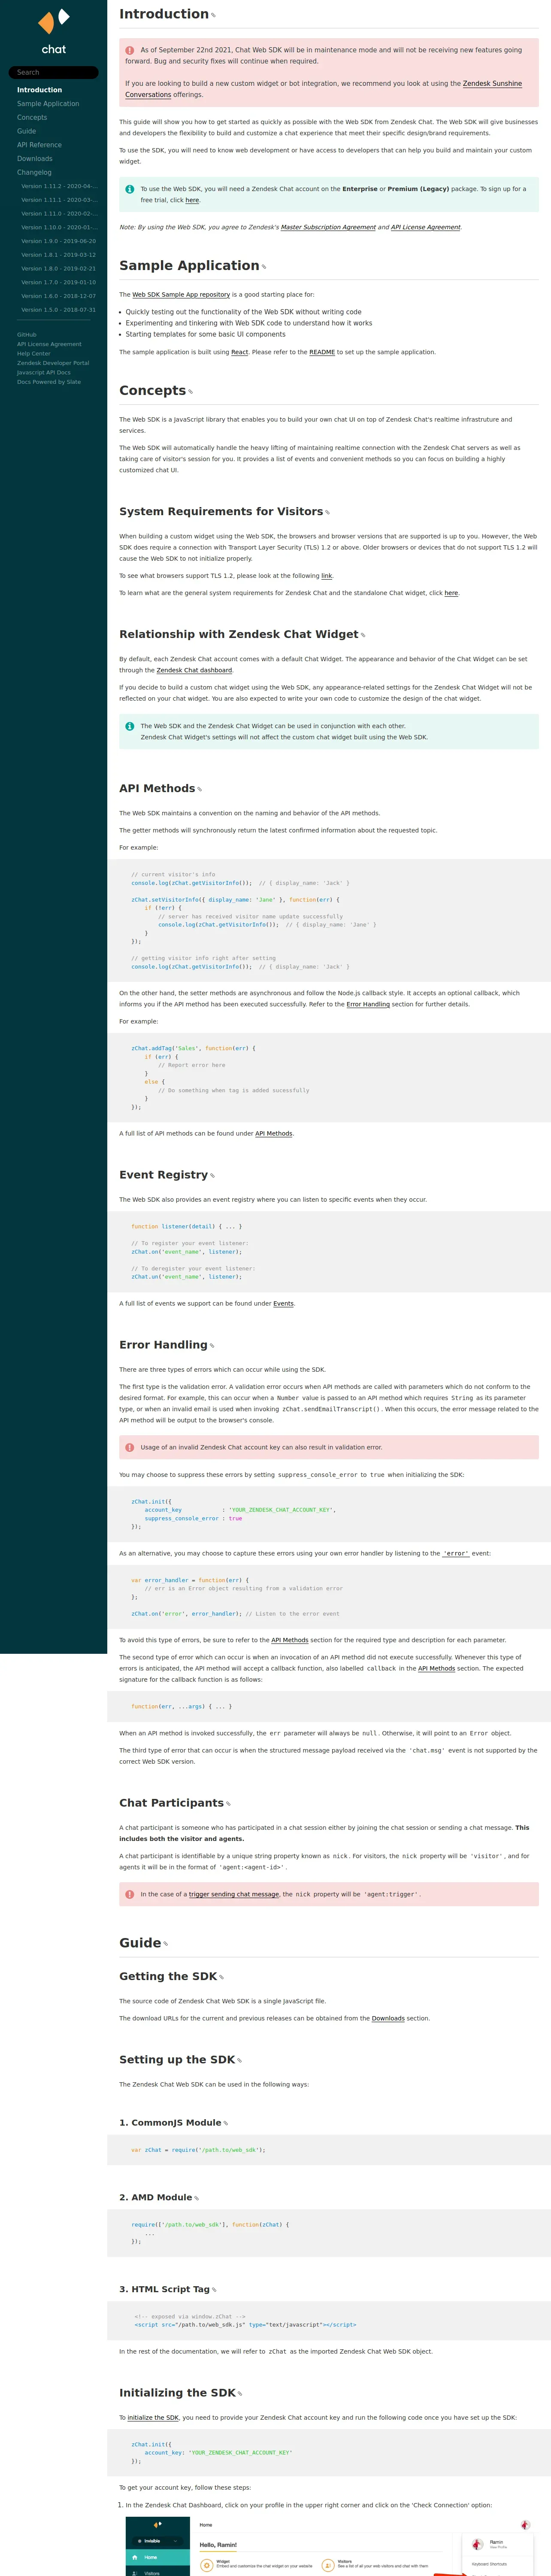Click the anchor icon after Relationship with Zendesk Chat Widget
551x2576 pixels.
363,636
